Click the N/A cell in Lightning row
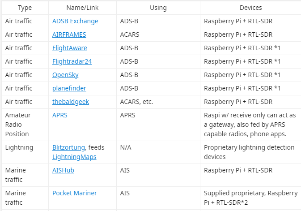Screen dimensions: 301x211 point(158,152)
